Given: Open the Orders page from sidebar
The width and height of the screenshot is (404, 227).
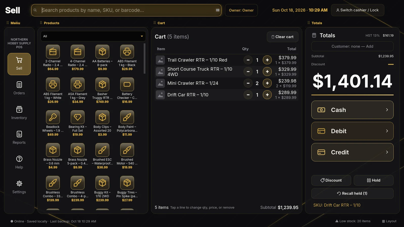Looking at the screenshot, I should pyautogui.click(x=19, y=88).
